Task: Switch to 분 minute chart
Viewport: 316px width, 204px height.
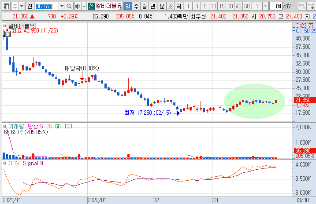Action: [x=162, y=7]
